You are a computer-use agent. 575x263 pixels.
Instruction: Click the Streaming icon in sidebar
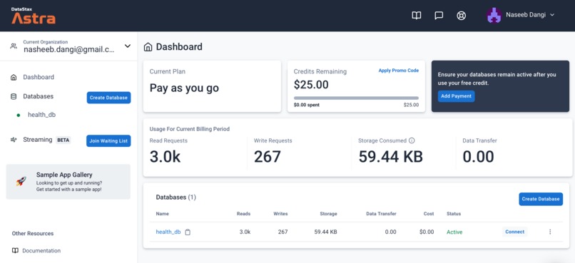point(14,140)
